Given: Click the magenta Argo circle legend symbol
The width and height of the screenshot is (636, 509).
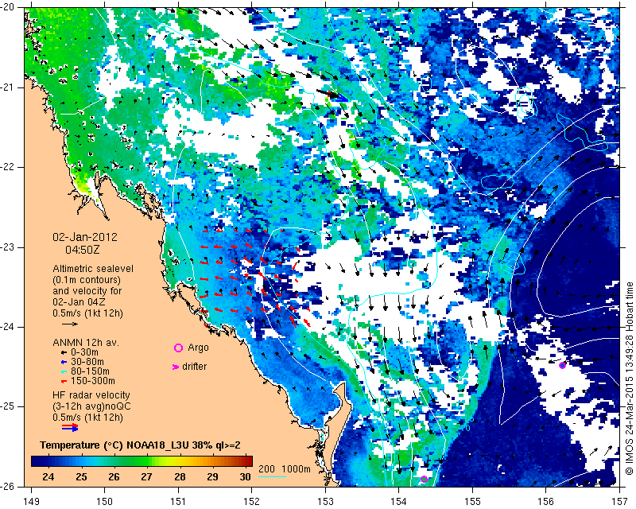Looking at the screenshot, I should pyautogui.click(x=178, y=348).
